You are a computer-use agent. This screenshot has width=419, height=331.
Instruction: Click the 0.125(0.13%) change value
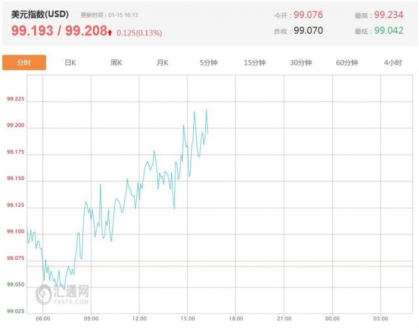coord(139,33)
